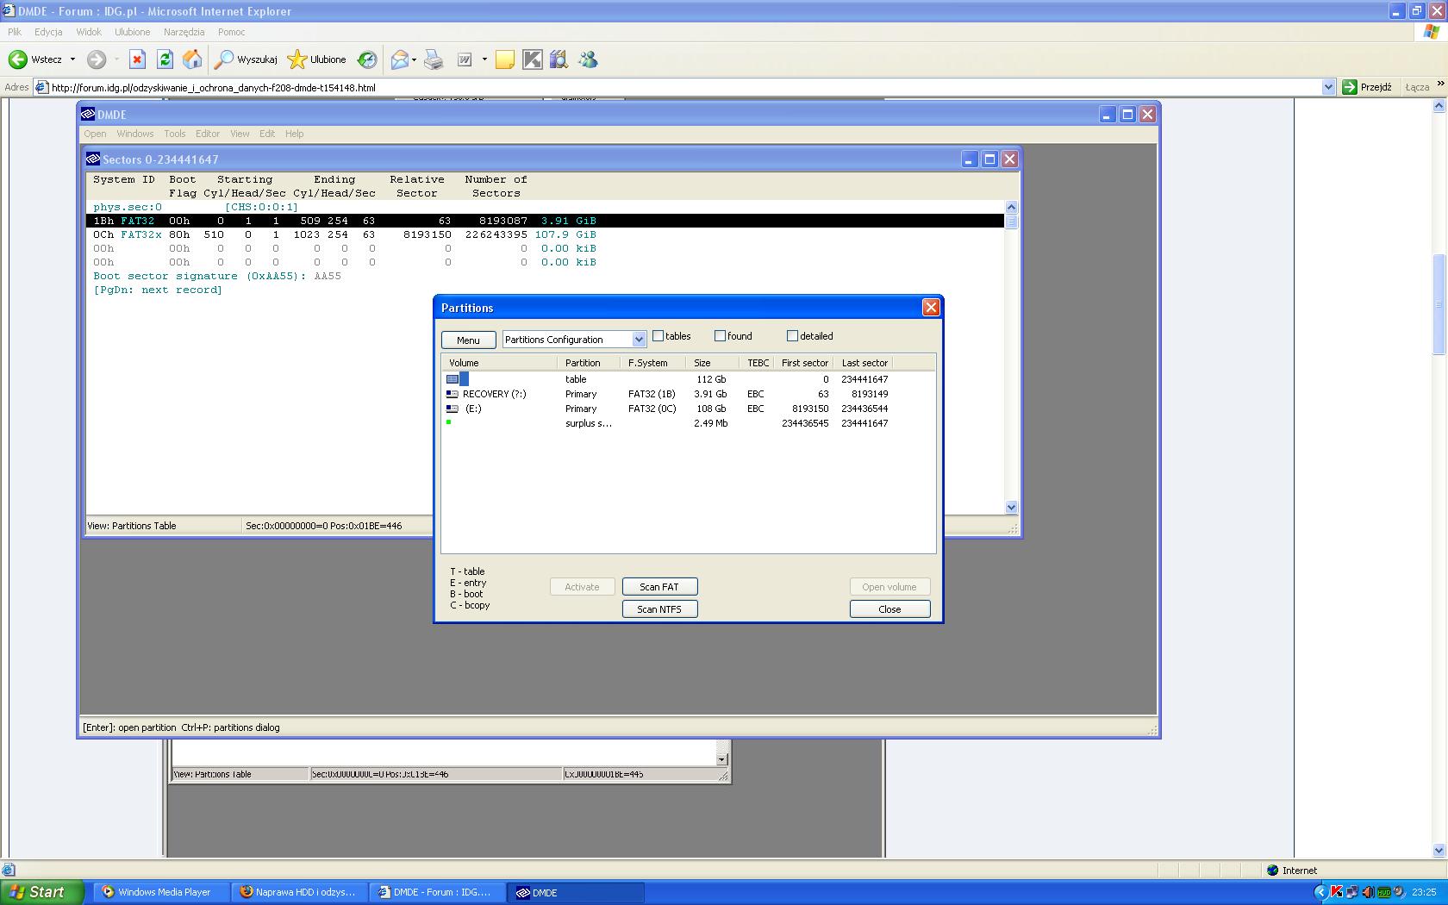Viewport: 1448px width, 905px height.
Task: Click the Internet Explorer page scrollbar thumb
Action: [x=1439, y=303]
